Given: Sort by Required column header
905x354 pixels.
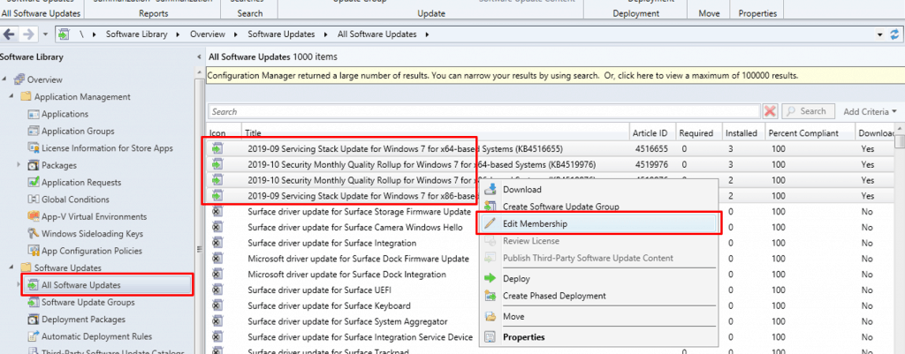Looking at the screenshot, I should click(699, 132).
